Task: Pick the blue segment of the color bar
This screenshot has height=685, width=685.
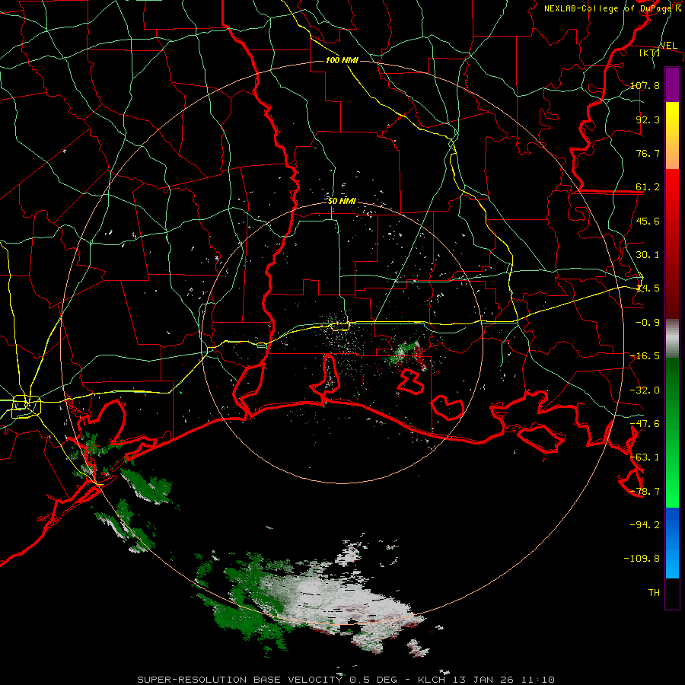Action: tap(672, 543)
